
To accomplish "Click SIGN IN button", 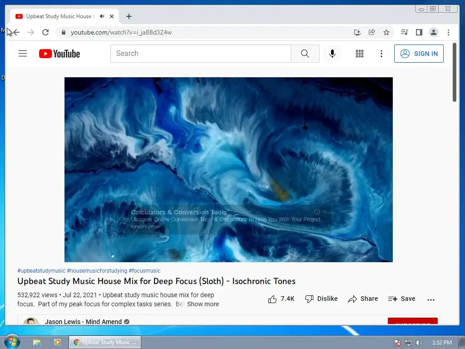I will point(419,54).
